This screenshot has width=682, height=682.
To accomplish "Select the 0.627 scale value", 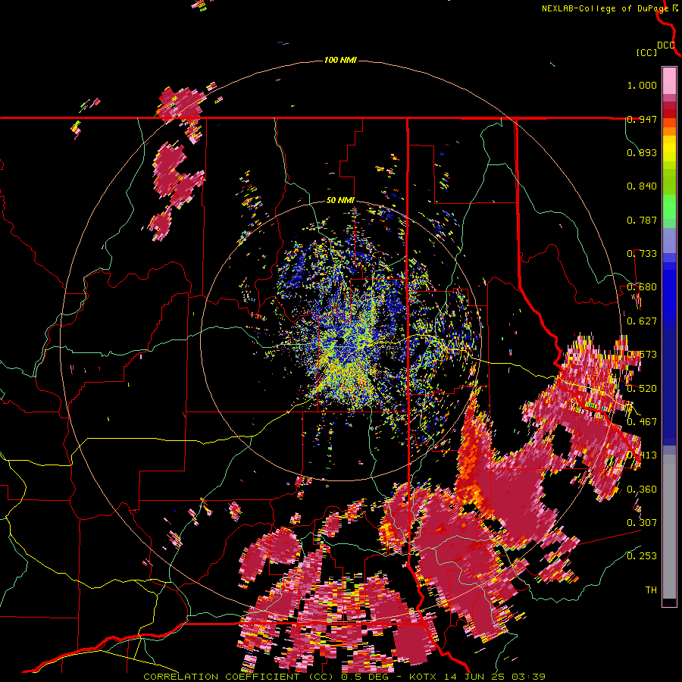I will coord(642,321).
